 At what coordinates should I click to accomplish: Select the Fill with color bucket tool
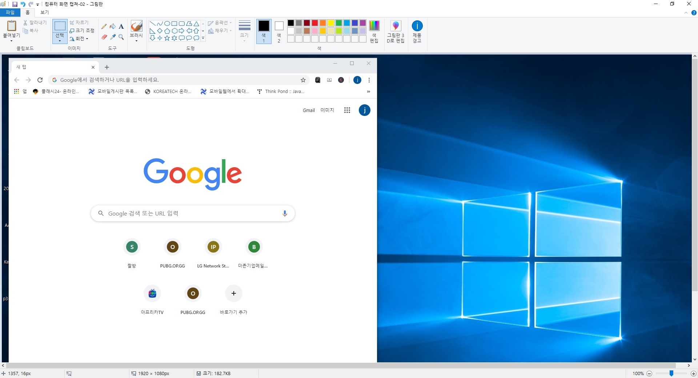coord(113,26)
